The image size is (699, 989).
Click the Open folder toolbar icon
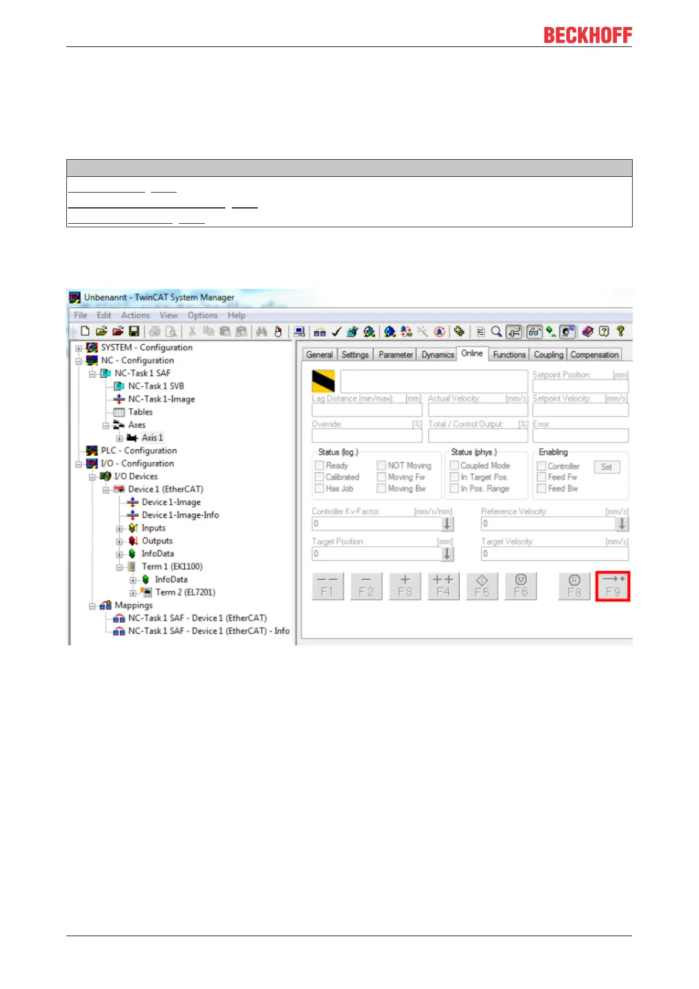click(101, 332)
